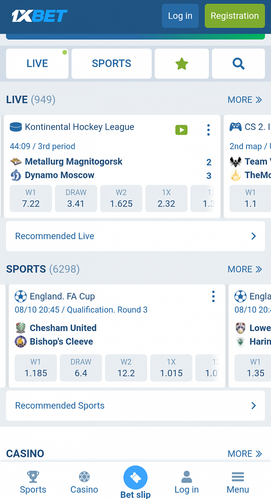Open the favorites star tab
This screenshot has height=499, width=271.
pyautogui.click(x=182, y=64)
